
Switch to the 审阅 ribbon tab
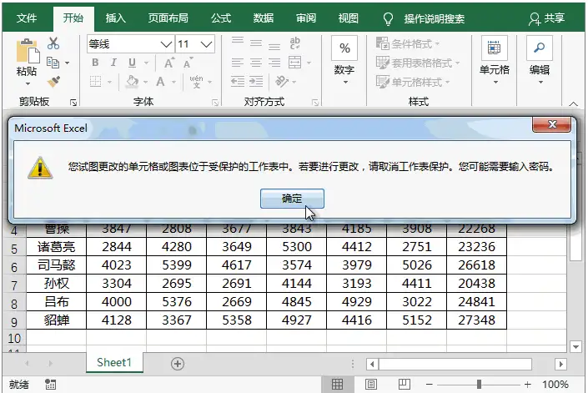305,18
